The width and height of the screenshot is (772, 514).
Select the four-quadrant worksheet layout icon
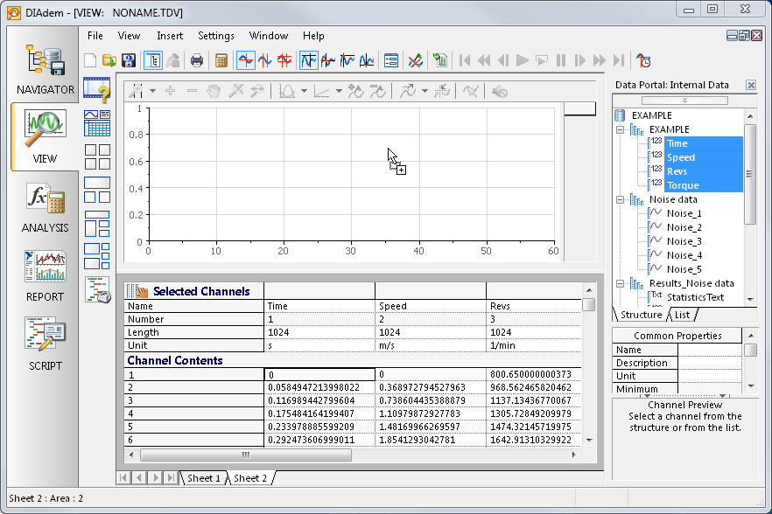[97, 156]
